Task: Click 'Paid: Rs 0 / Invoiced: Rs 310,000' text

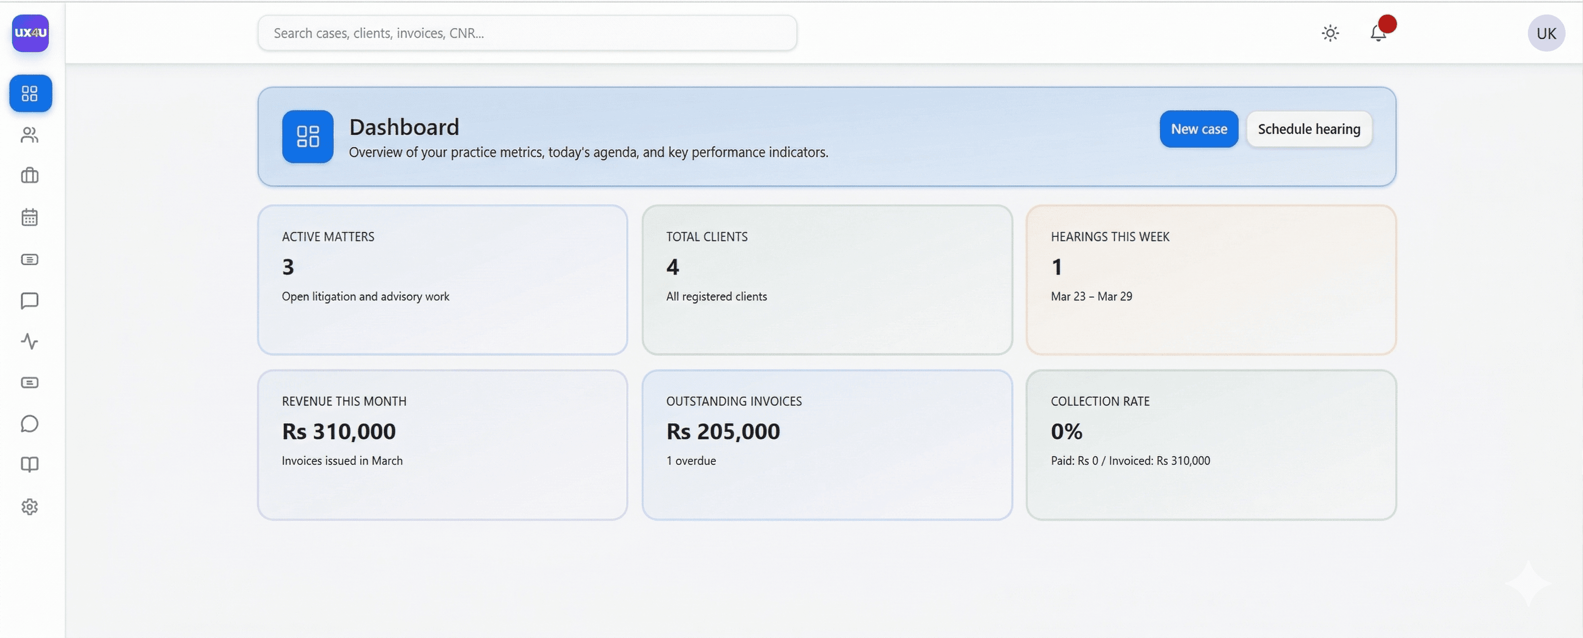Action: pos(1130,461)
